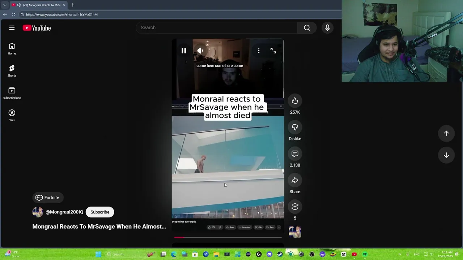This screenshot has height=260, width=463.
Task: Focus the YouTube search input field
Action: click(216, 28)
